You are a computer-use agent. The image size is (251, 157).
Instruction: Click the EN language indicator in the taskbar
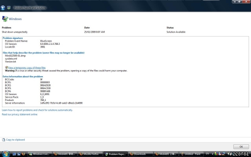[x=207, y=154]
